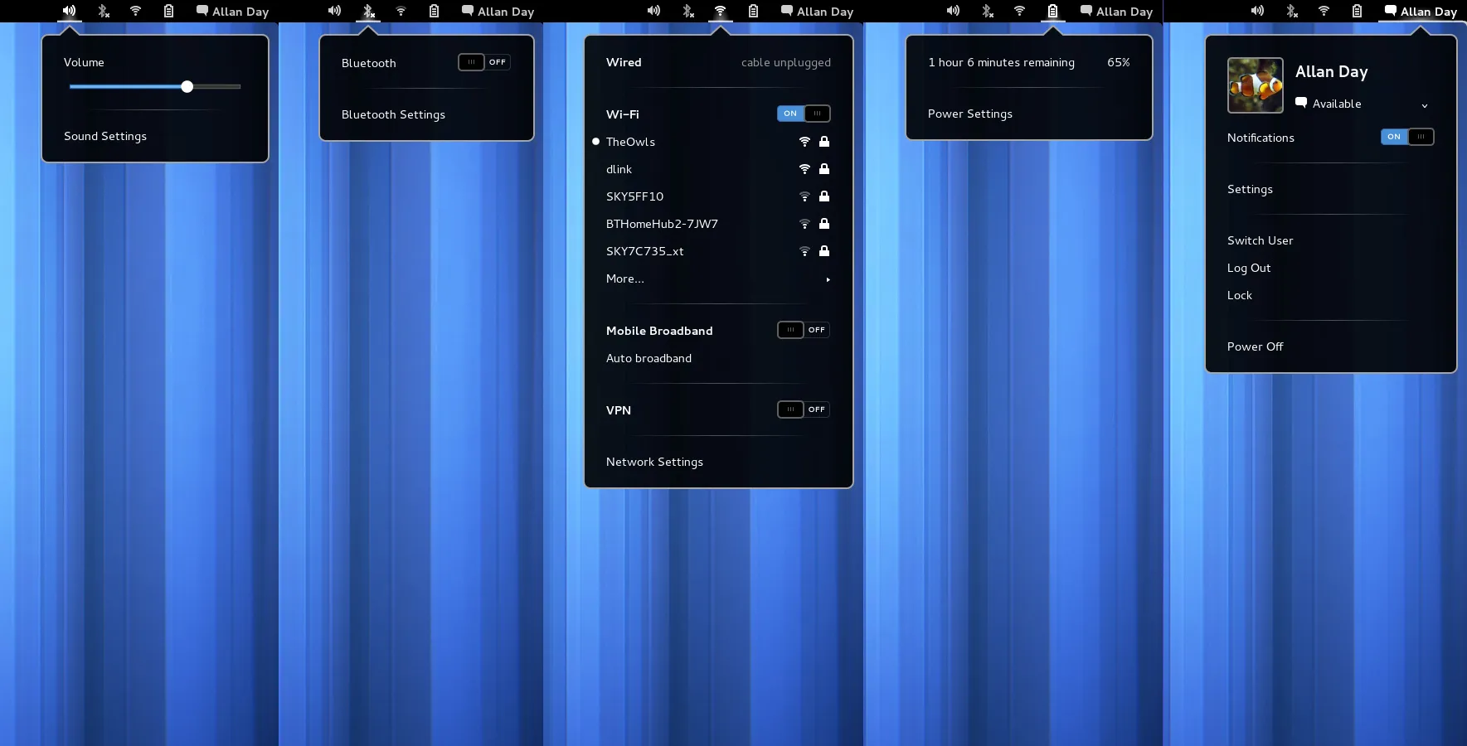
Task: Click the chat bubble icon next to Allan Day
Action: [x=1389, y=12]
